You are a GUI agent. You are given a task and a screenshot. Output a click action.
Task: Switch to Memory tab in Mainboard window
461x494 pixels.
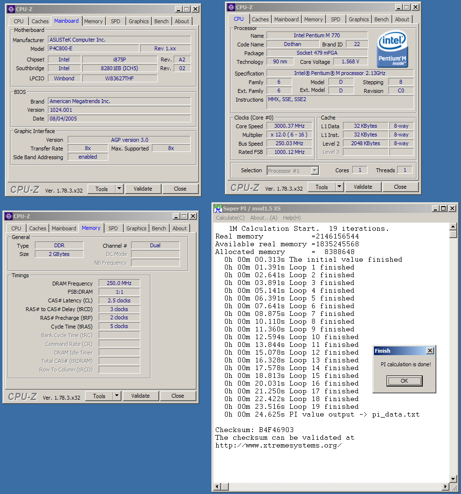93,21
